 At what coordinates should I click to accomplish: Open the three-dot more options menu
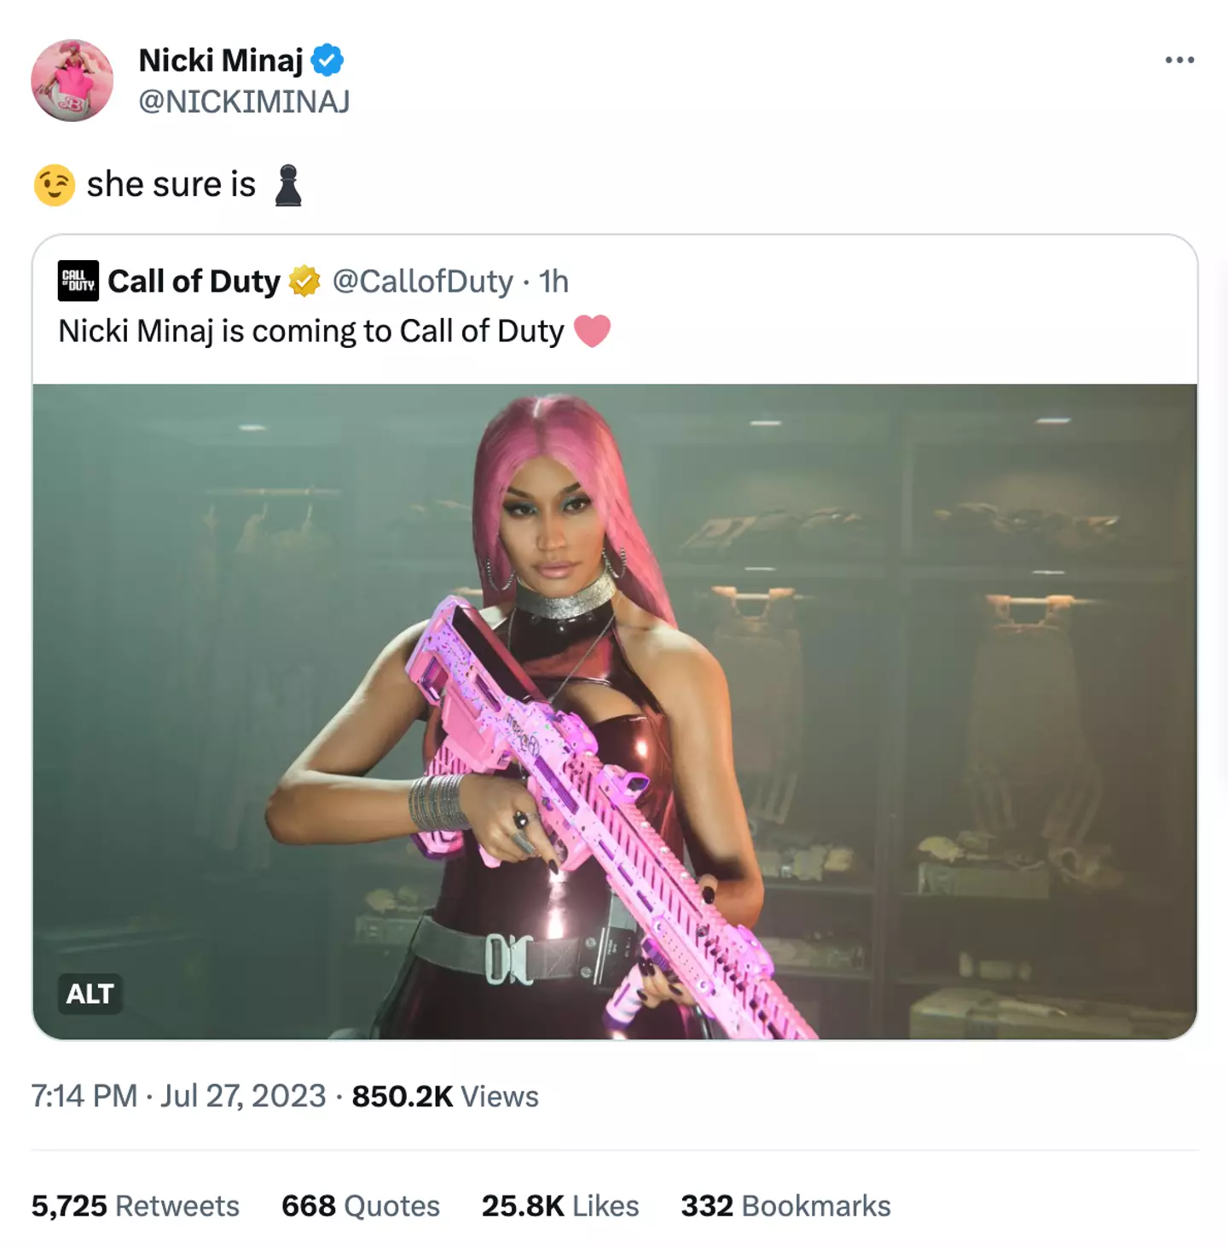point(1179,60)
